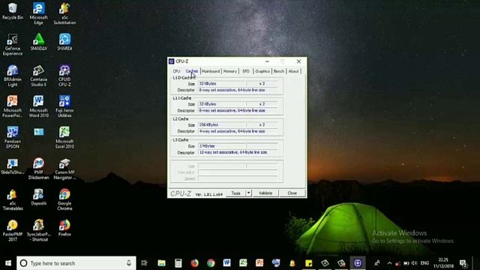Screen dimensions: 480x270
Task: Open the Canon MP Navigator desktop icon
Action: (x=64, y=169)
